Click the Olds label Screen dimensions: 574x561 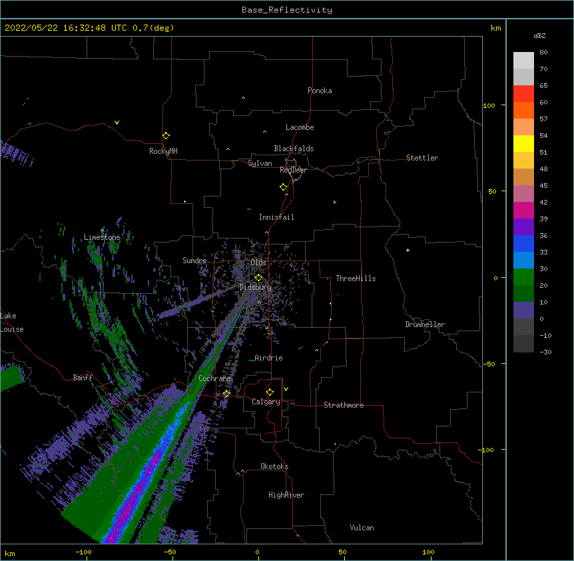tap(258, 263)
